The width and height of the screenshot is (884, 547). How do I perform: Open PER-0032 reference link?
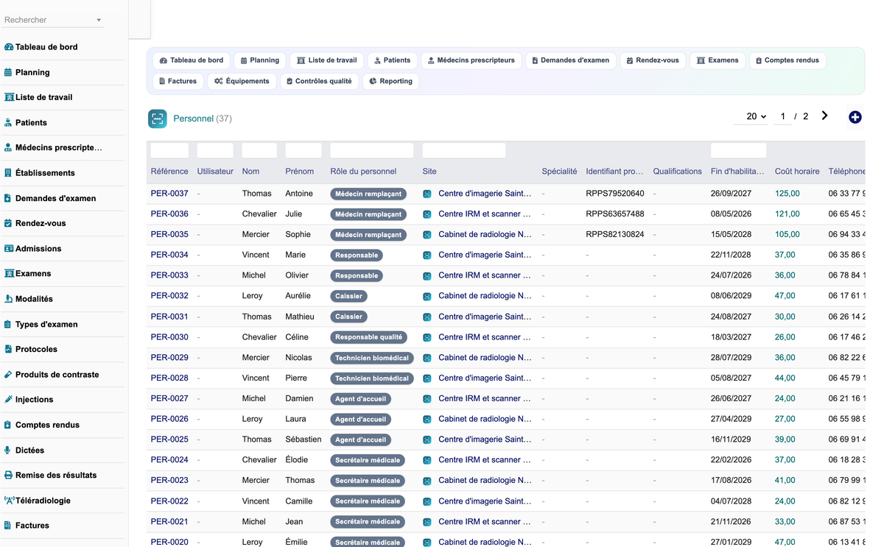pyautogui.click(x=169, y=296)
